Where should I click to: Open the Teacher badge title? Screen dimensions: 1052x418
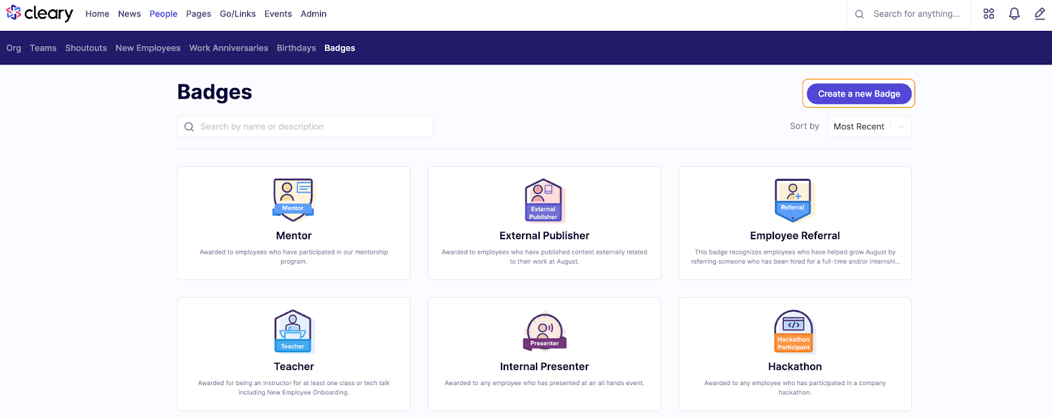coord(294,367)
